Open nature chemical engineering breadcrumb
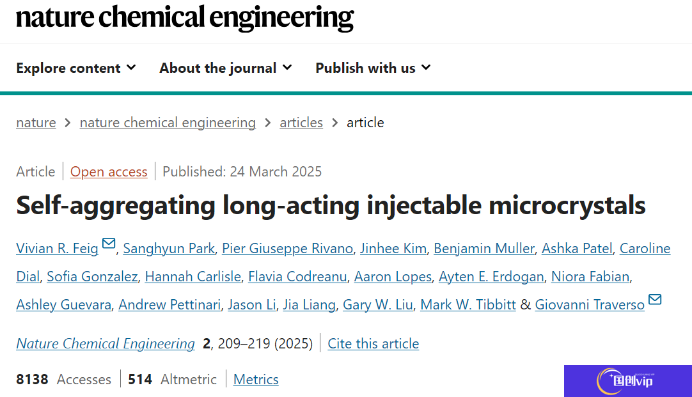The width and height of the screenshot is (692, 397). (x=168, y=123)
